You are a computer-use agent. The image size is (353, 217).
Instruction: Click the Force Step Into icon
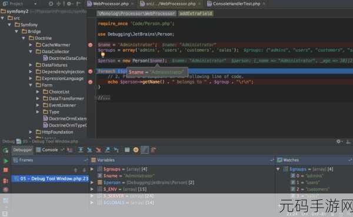(98, 150)
